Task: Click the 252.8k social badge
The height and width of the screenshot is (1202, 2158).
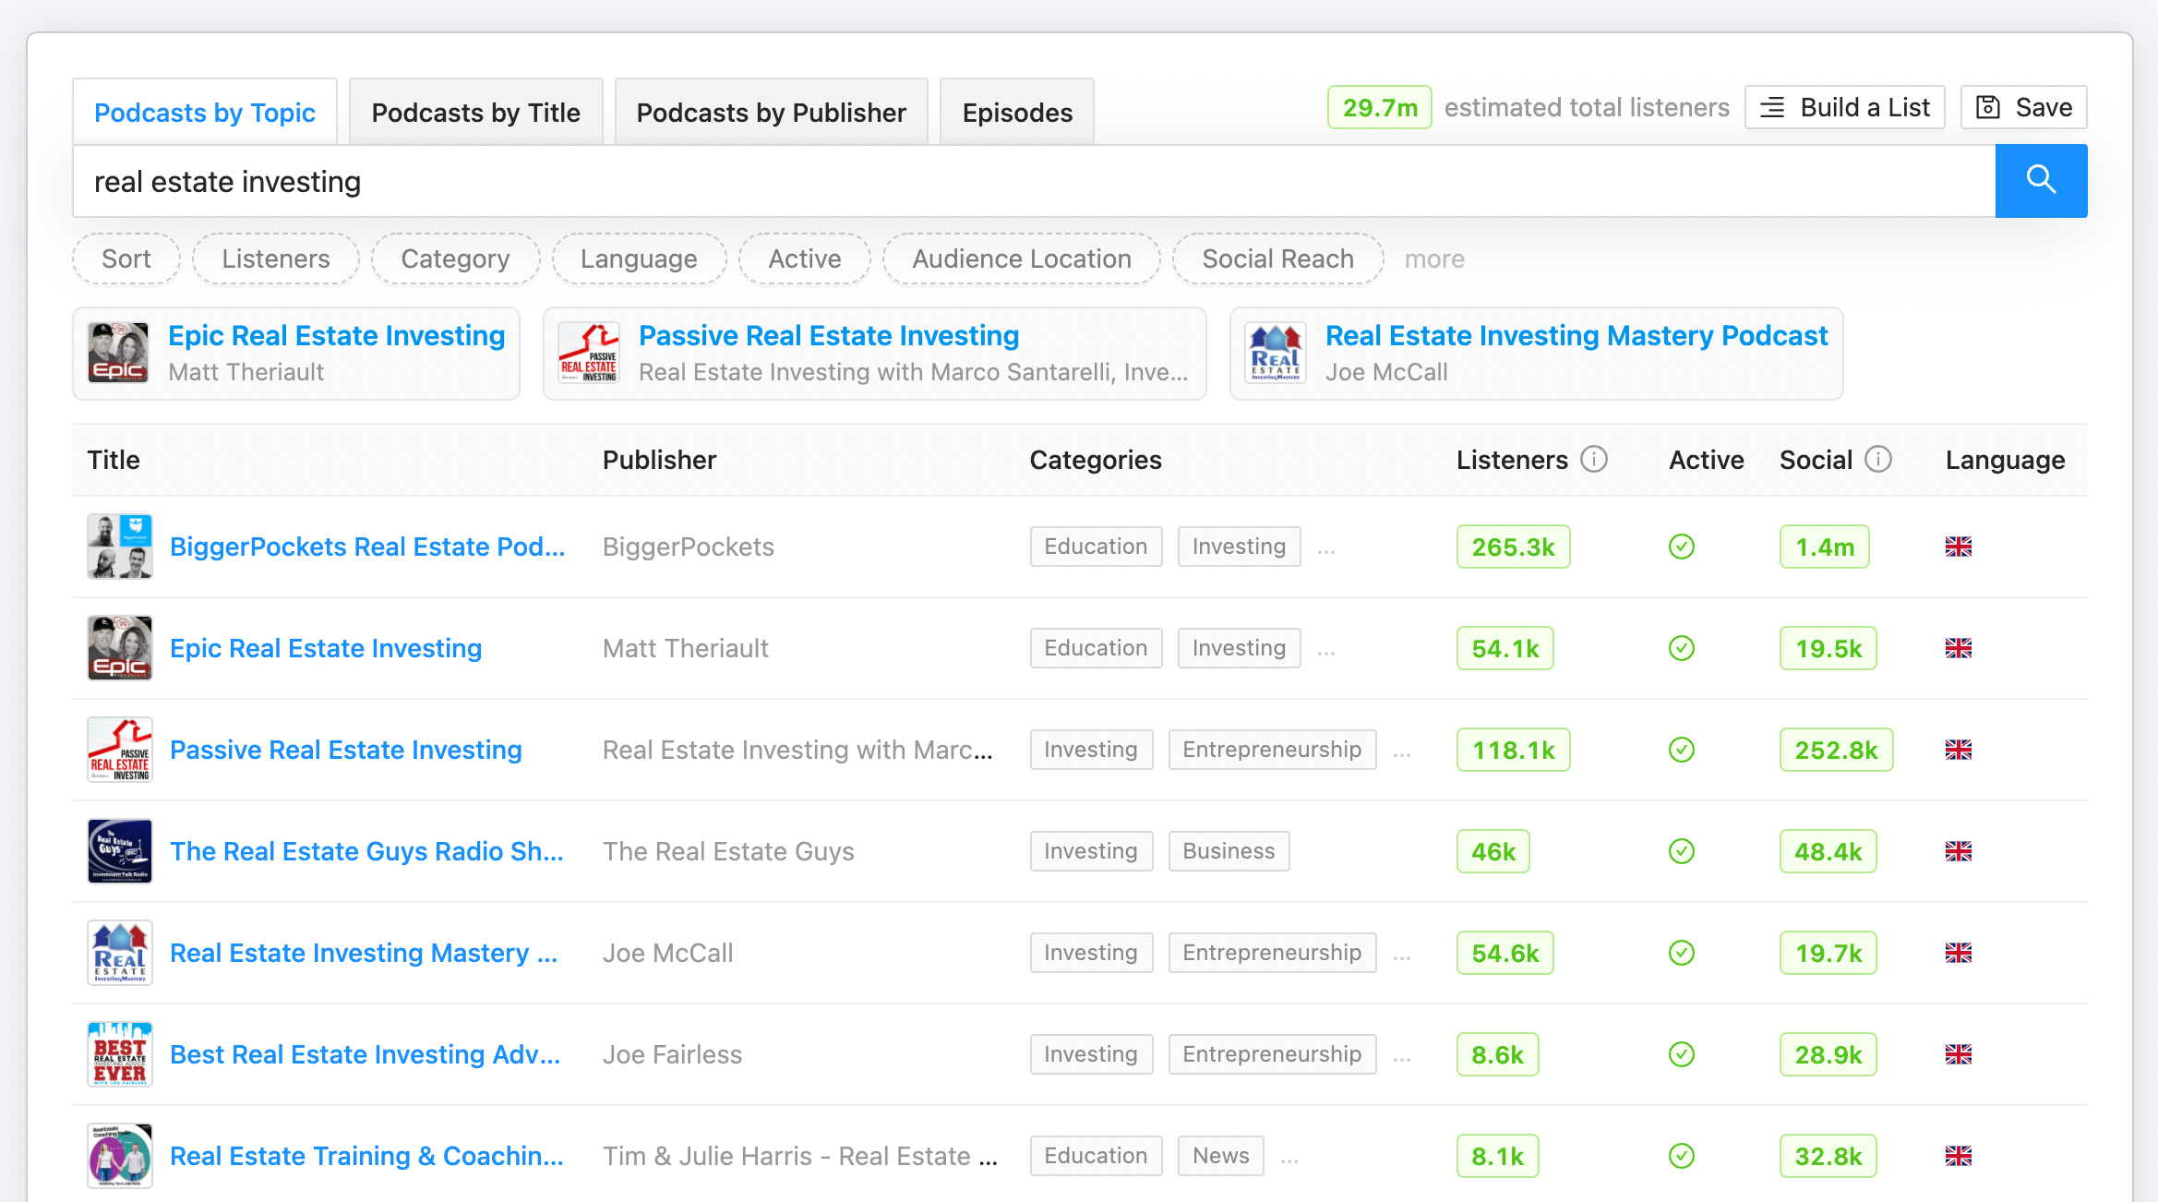Action: [x=1836, y=750]
